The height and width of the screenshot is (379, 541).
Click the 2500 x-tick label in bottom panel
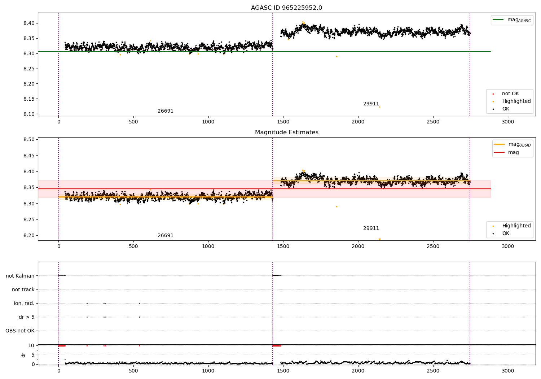click(x=433, y=371)
